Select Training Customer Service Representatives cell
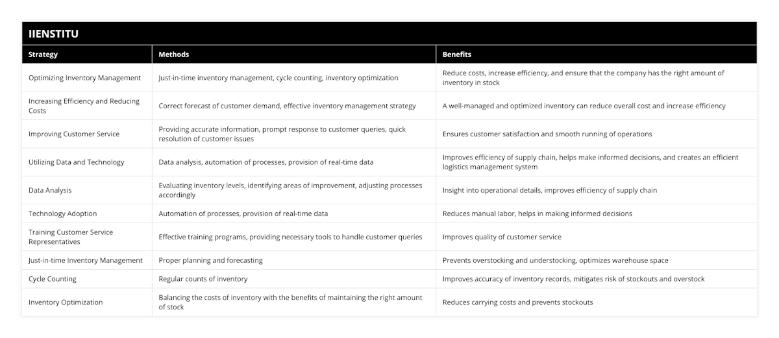 coord(87,237)
